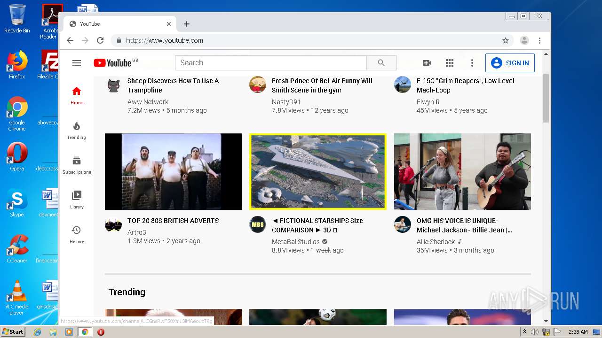Click the Opera icon in taskbar
Viewport: 602px width, 338px height.
coord(101,332)
